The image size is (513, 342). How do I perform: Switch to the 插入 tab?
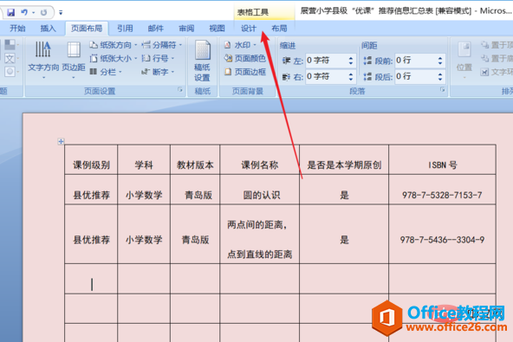[49, 29]
